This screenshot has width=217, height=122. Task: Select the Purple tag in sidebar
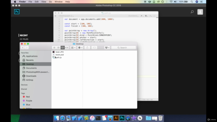click(29, 101)
